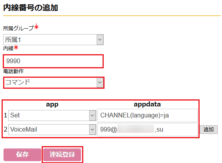
Task: Open the app dropdown in row 1 showing Set
Action: coord(52,115)
